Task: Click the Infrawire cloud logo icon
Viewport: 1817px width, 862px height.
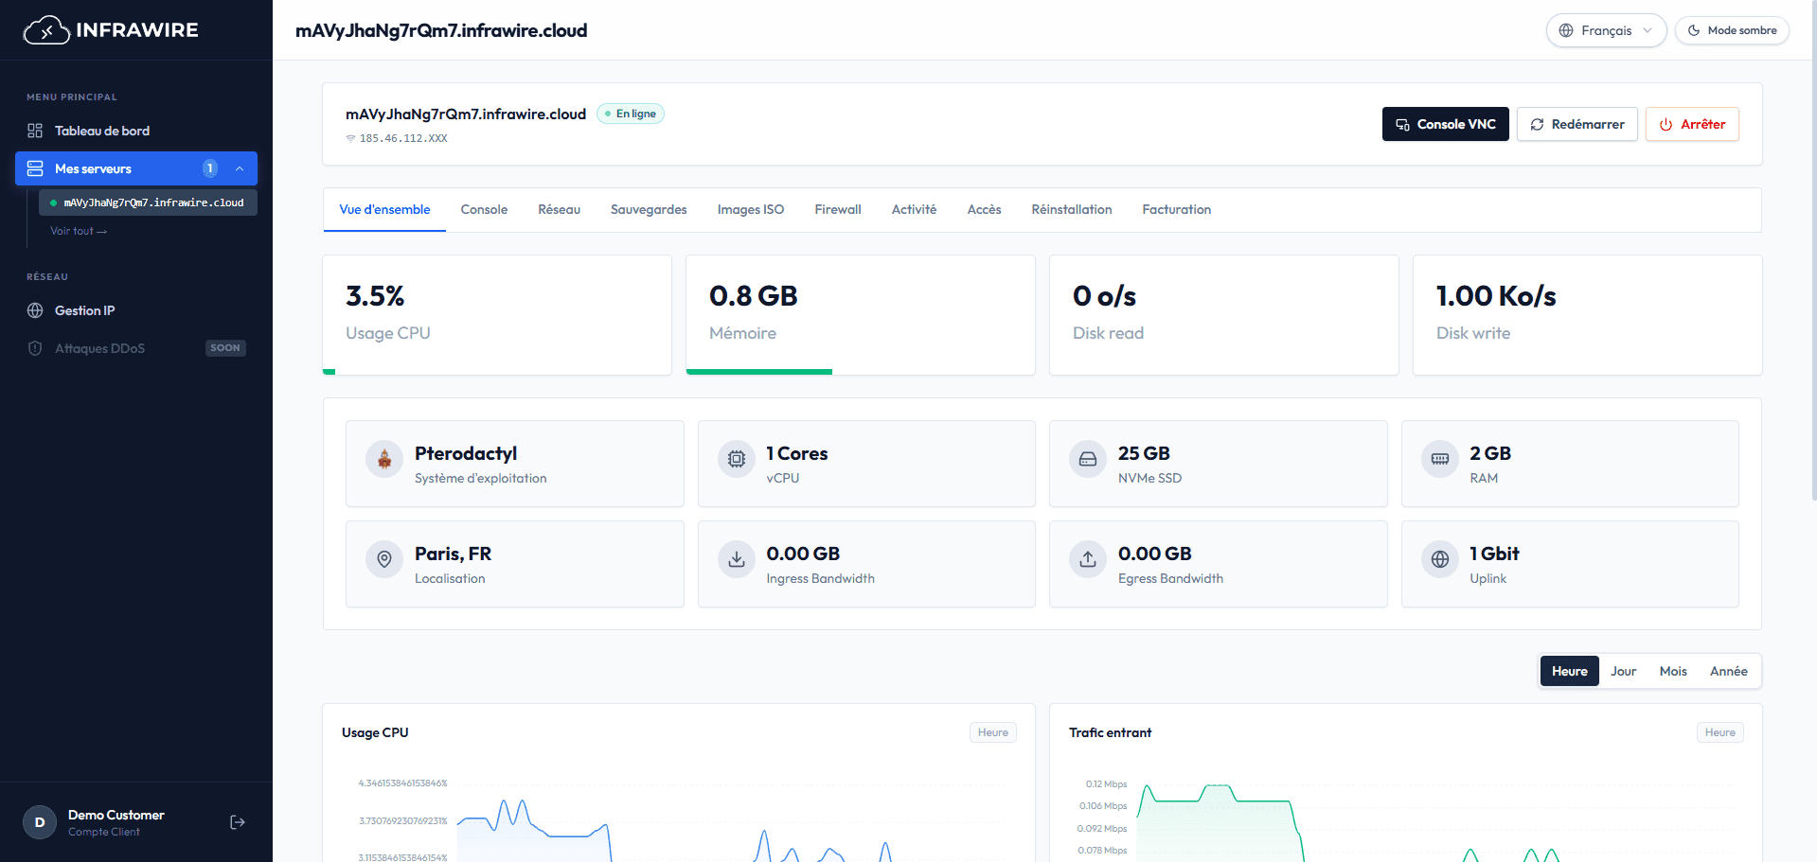Action: click(x=46, y=30)
